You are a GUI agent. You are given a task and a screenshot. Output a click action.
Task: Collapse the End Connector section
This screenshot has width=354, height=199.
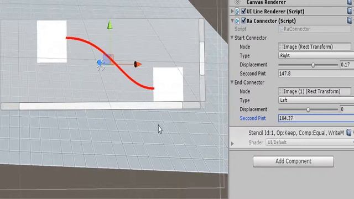[x=232, y=82]
